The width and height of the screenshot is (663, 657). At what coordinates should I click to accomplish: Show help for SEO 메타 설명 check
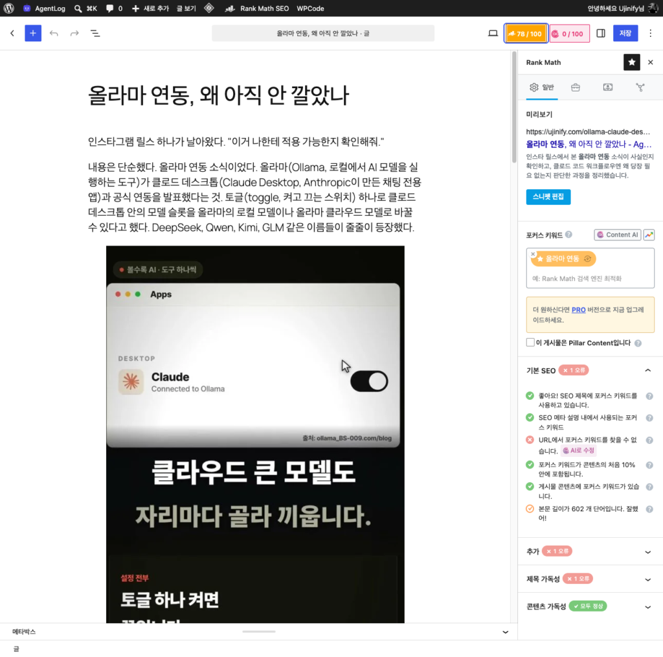coord(649,418)
